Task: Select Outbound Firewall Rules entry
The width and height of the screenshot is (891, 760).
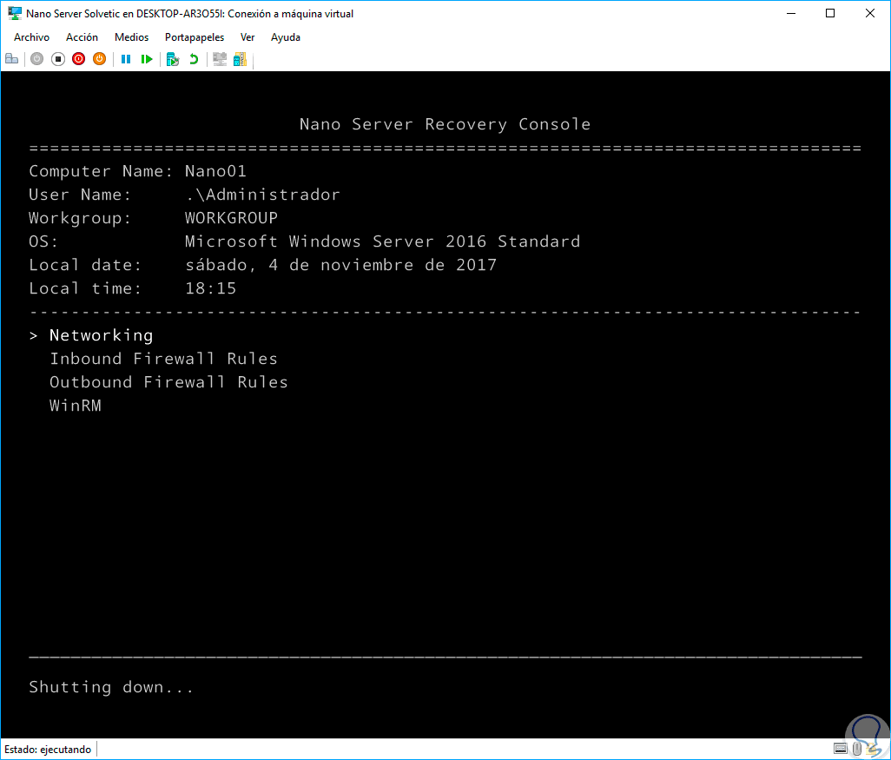Action: (168, 382)
